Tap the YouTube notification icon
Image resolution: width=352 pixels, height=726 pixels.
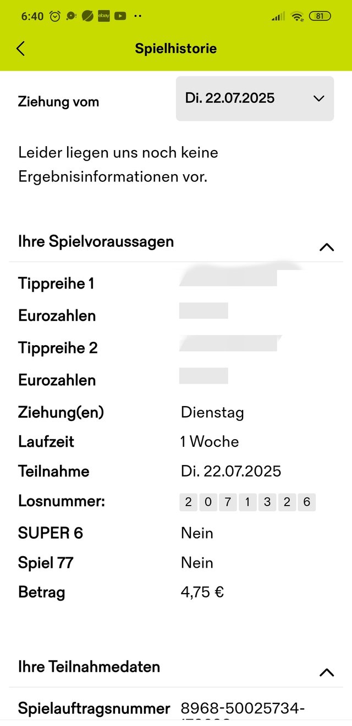tap(120, 16)
